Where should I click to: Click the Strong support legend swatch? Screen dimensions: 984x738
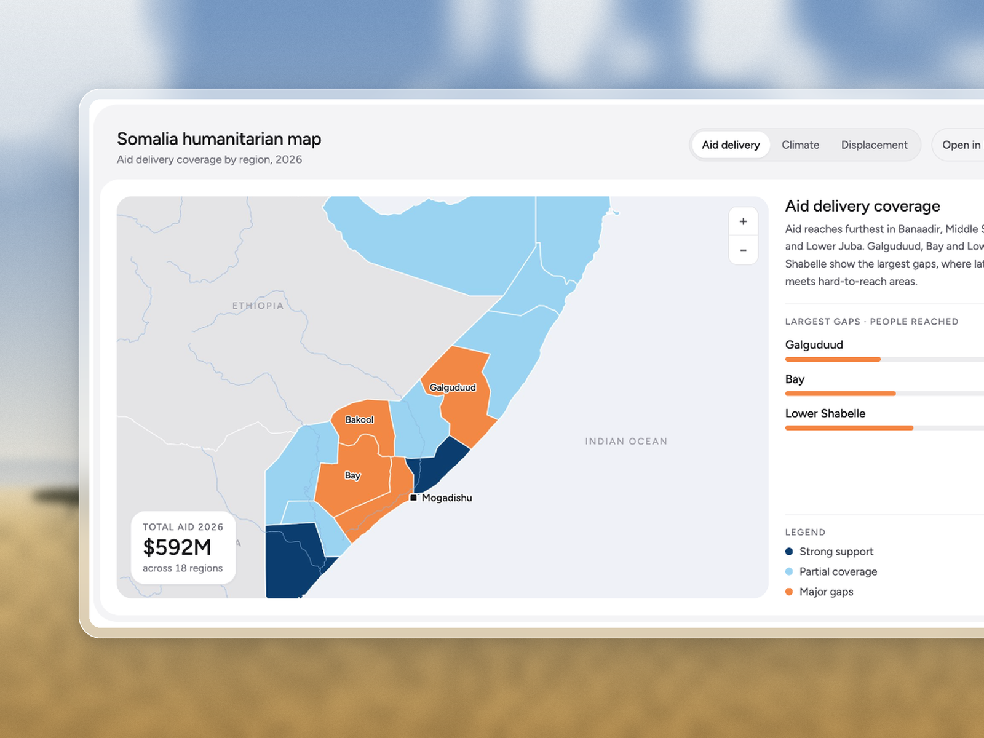point(789,552)
